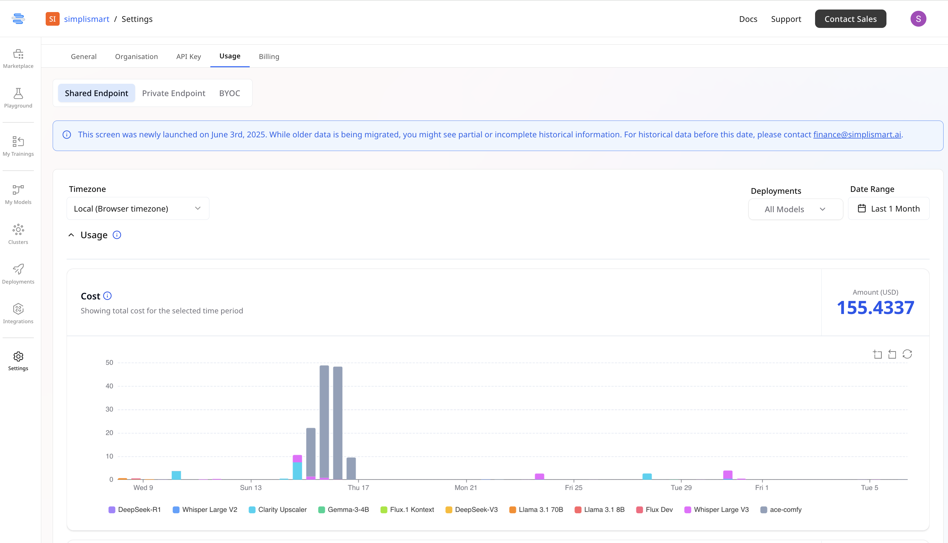Viewport: 948px width, 543px height.
Task: Open the Playground sidebar item
Action: point(18,98)
